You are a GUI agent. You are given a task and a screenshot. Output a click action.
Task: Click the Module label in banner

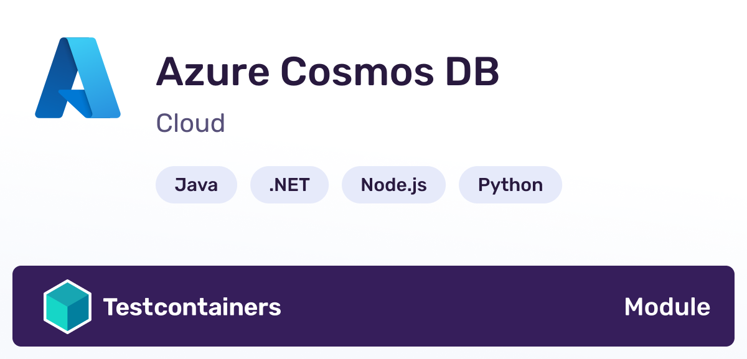tap(667, 307)
